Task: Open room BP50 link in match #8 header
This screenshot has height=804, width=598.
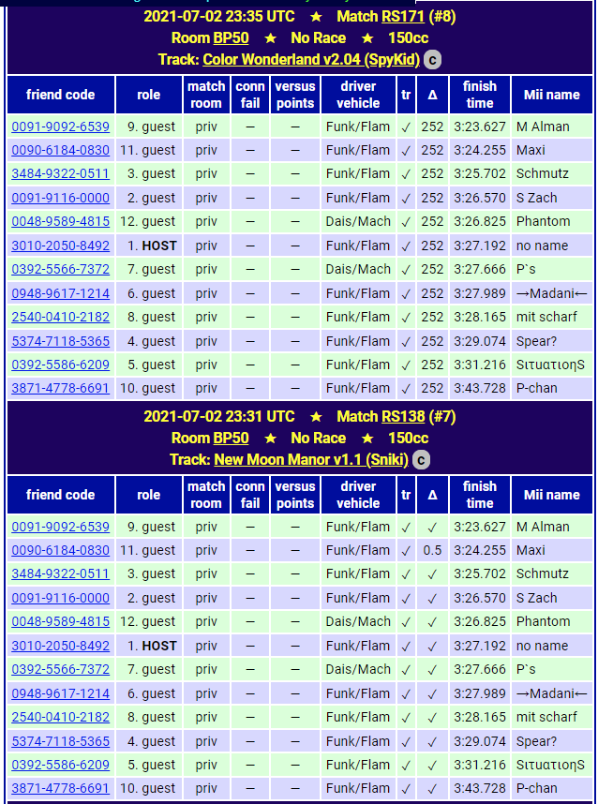Action: [x=231, y=37]
